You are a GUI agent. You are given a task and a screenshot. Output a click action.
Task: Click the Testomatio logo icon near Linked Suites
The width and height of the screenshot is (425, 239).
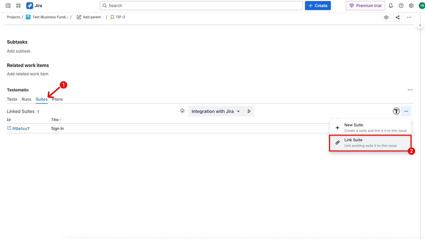coord(396,111)
